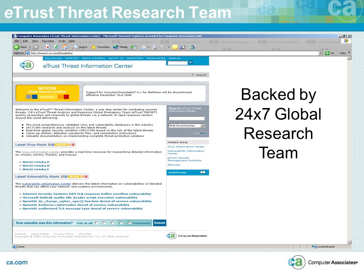This screenshot has width=364, height=273.
Task: Open the Win32.Netsky.P alert link
Action: [36, 162]
